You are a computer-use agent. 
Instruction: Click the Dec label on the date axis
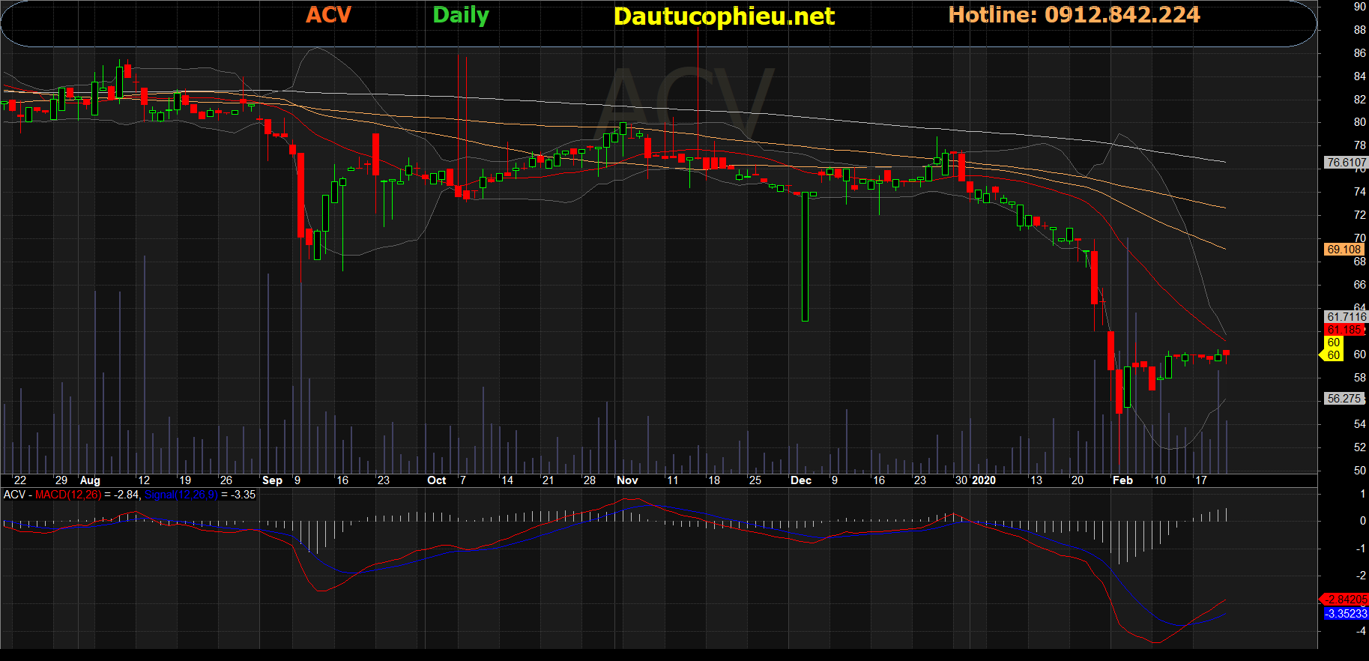coord(800,480)
